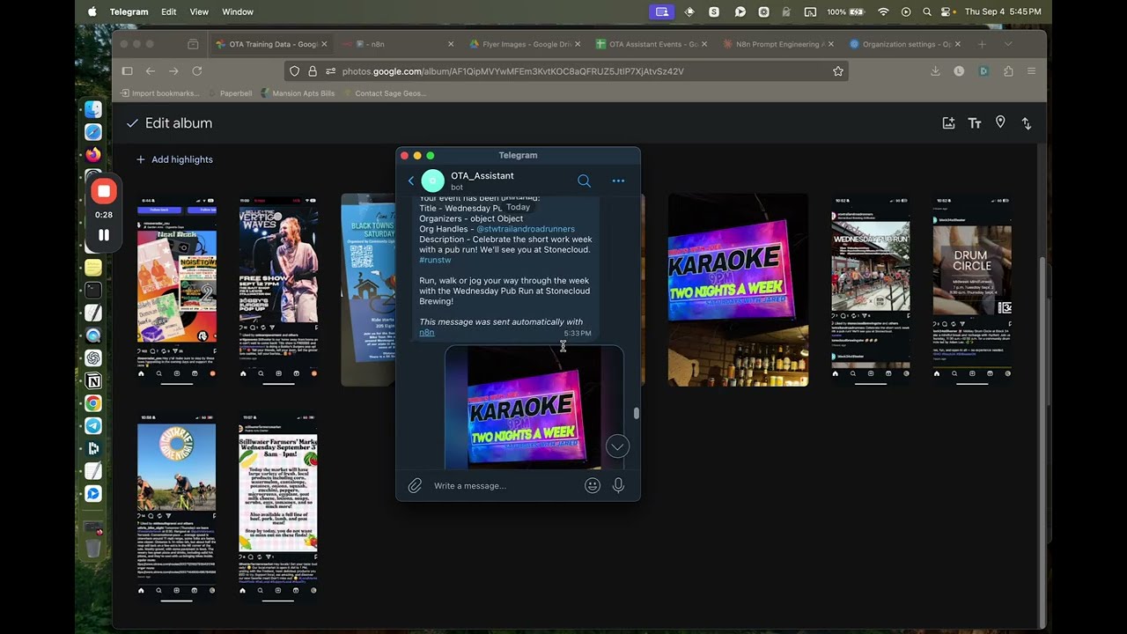Go back in the Telegram chat
This screenshot has height=634, width=1127.
pyautogui.click(x=410, y=181)
